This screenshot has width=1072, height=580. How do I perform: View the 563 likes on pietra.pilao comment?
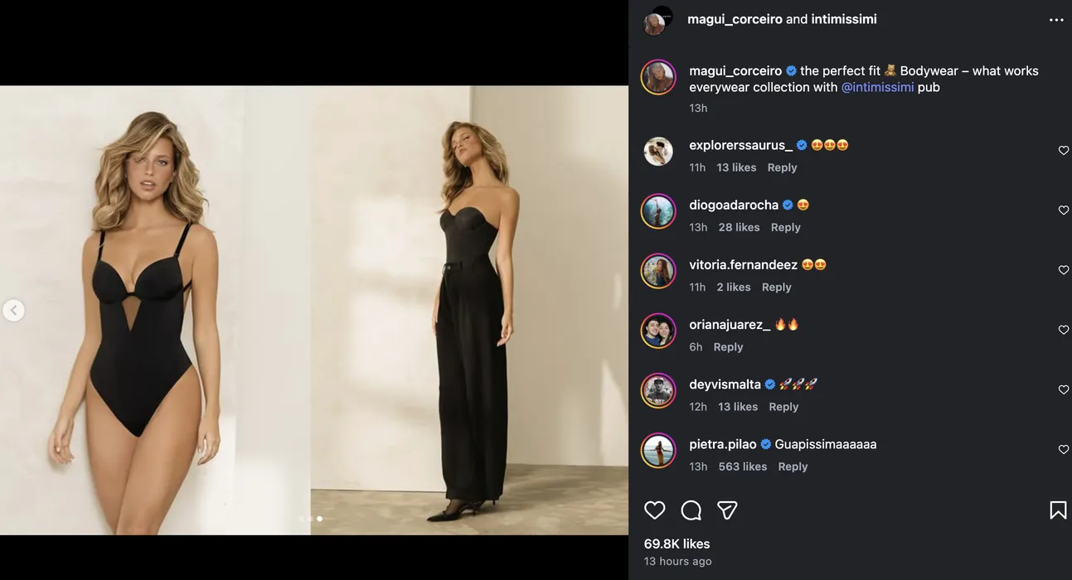(742, 466)
